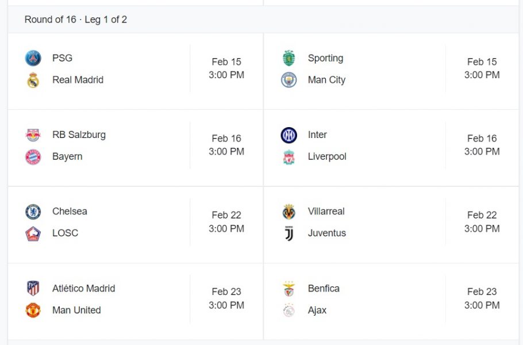
Task: Click the Liverpool crest icon
Action: [x=289, y=156]
